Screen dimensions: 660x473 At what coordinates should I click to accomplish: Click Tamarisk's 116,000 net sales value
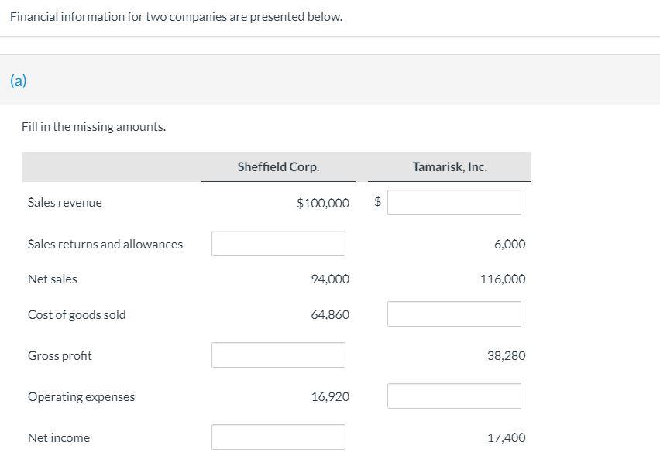coord(503,279)
